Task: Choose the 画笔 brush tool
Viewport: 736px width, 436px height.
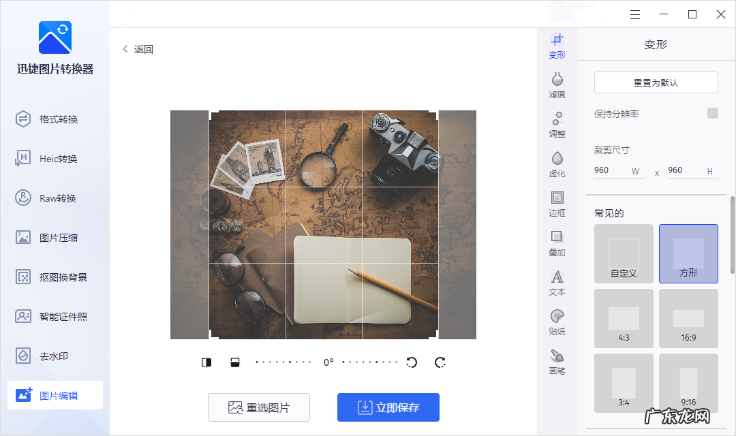Action: (557, 361)
